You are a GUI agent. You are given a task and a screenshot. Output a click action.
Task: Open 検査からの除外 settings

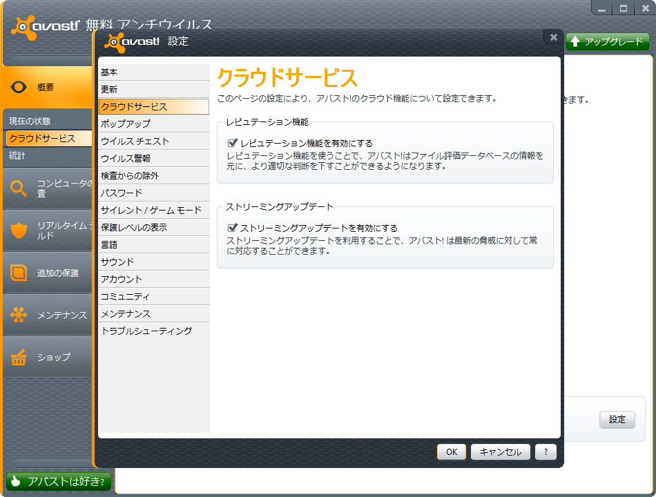click(154, 176)
